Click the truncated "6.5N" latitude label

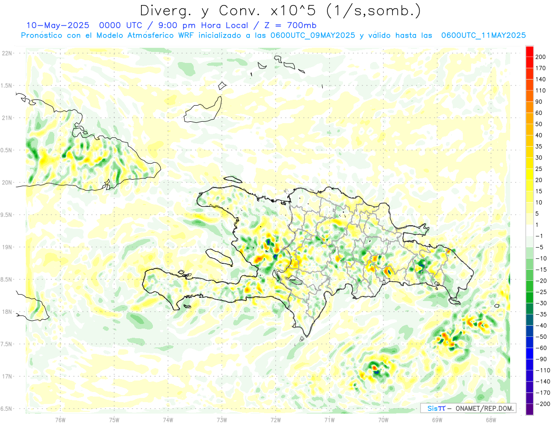[x=6, y=409]
